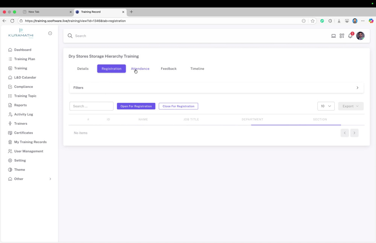Click the Training Plan sidebar icon
376x243 pixels.
tap(10, 59)
